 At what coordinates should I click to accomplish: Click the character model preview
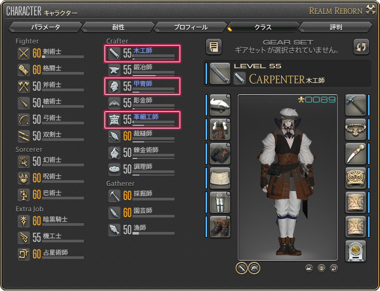tap(288, 178)
